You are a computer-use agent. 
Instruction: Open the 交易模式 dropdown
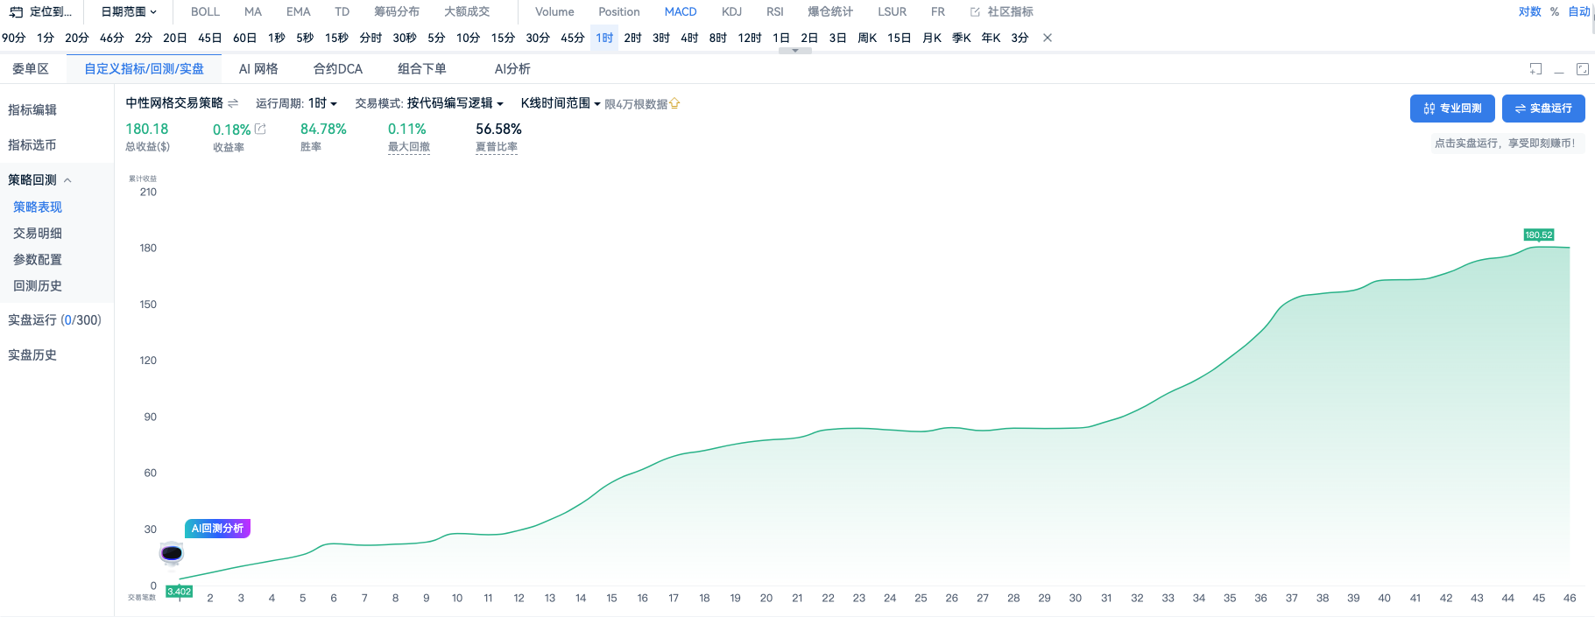(455, 103)
